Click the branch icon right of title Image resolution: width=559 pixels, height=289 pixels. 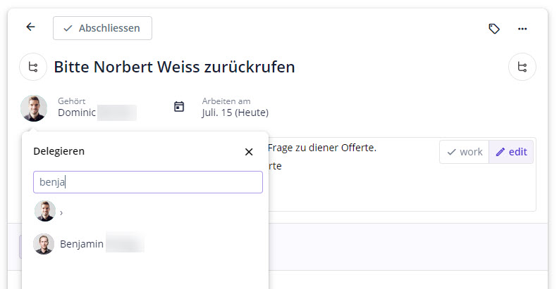(x=522, y=68)
